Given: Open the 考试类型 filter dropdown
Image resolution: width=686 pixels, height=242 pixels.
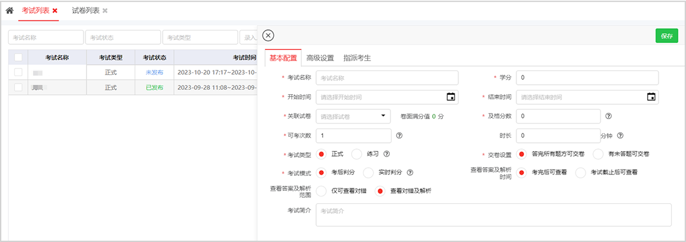Looking at the screenshot, I should [200, 37].
